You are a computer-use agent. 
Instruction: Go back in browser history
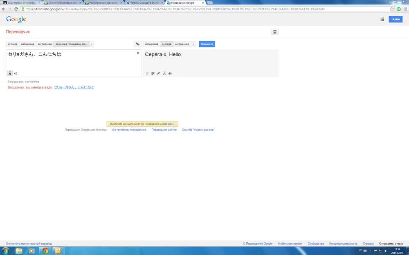click(4, 9)
